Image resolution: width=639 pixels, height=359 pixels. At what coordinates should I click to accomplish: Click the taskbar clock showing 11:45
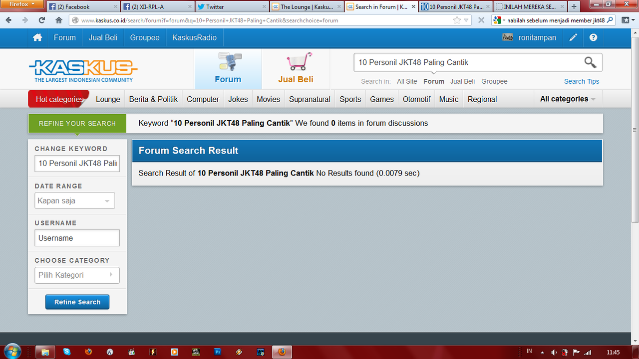coord(613,353)
